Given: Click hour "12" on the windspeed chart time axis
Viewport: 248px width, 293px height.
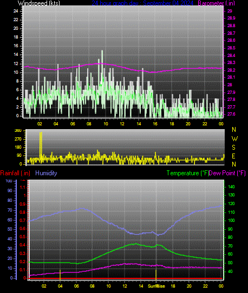Looking at the screenshot, I should click(122, 124).
